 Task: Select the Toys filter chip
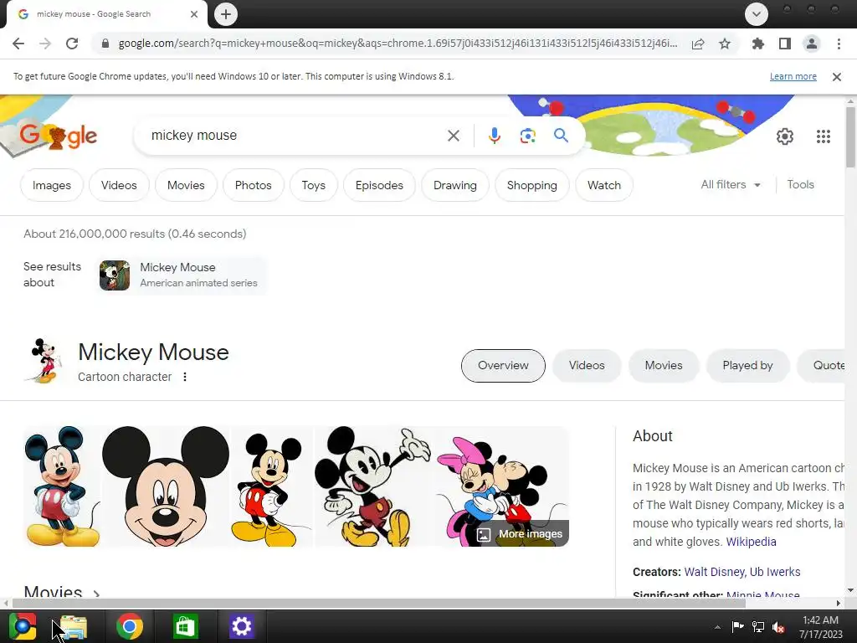click(x=313, y=185)
